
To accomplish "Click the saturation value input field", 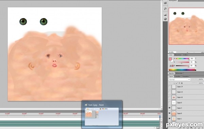I will point(192,62).
